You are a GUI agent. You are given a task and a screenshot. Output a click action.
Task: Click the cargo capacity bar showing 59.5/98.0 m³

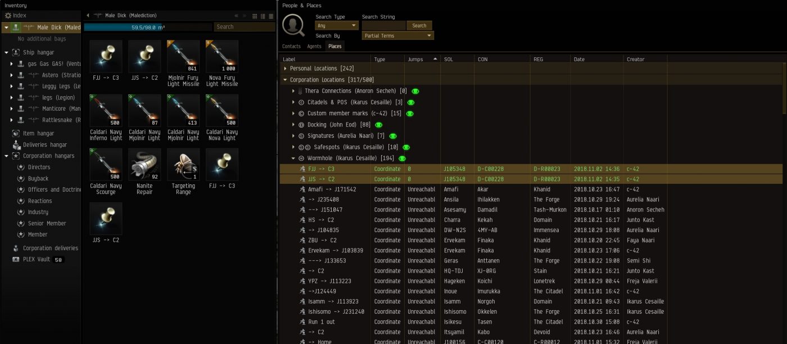pyautogui.click(x=148, y=27)
